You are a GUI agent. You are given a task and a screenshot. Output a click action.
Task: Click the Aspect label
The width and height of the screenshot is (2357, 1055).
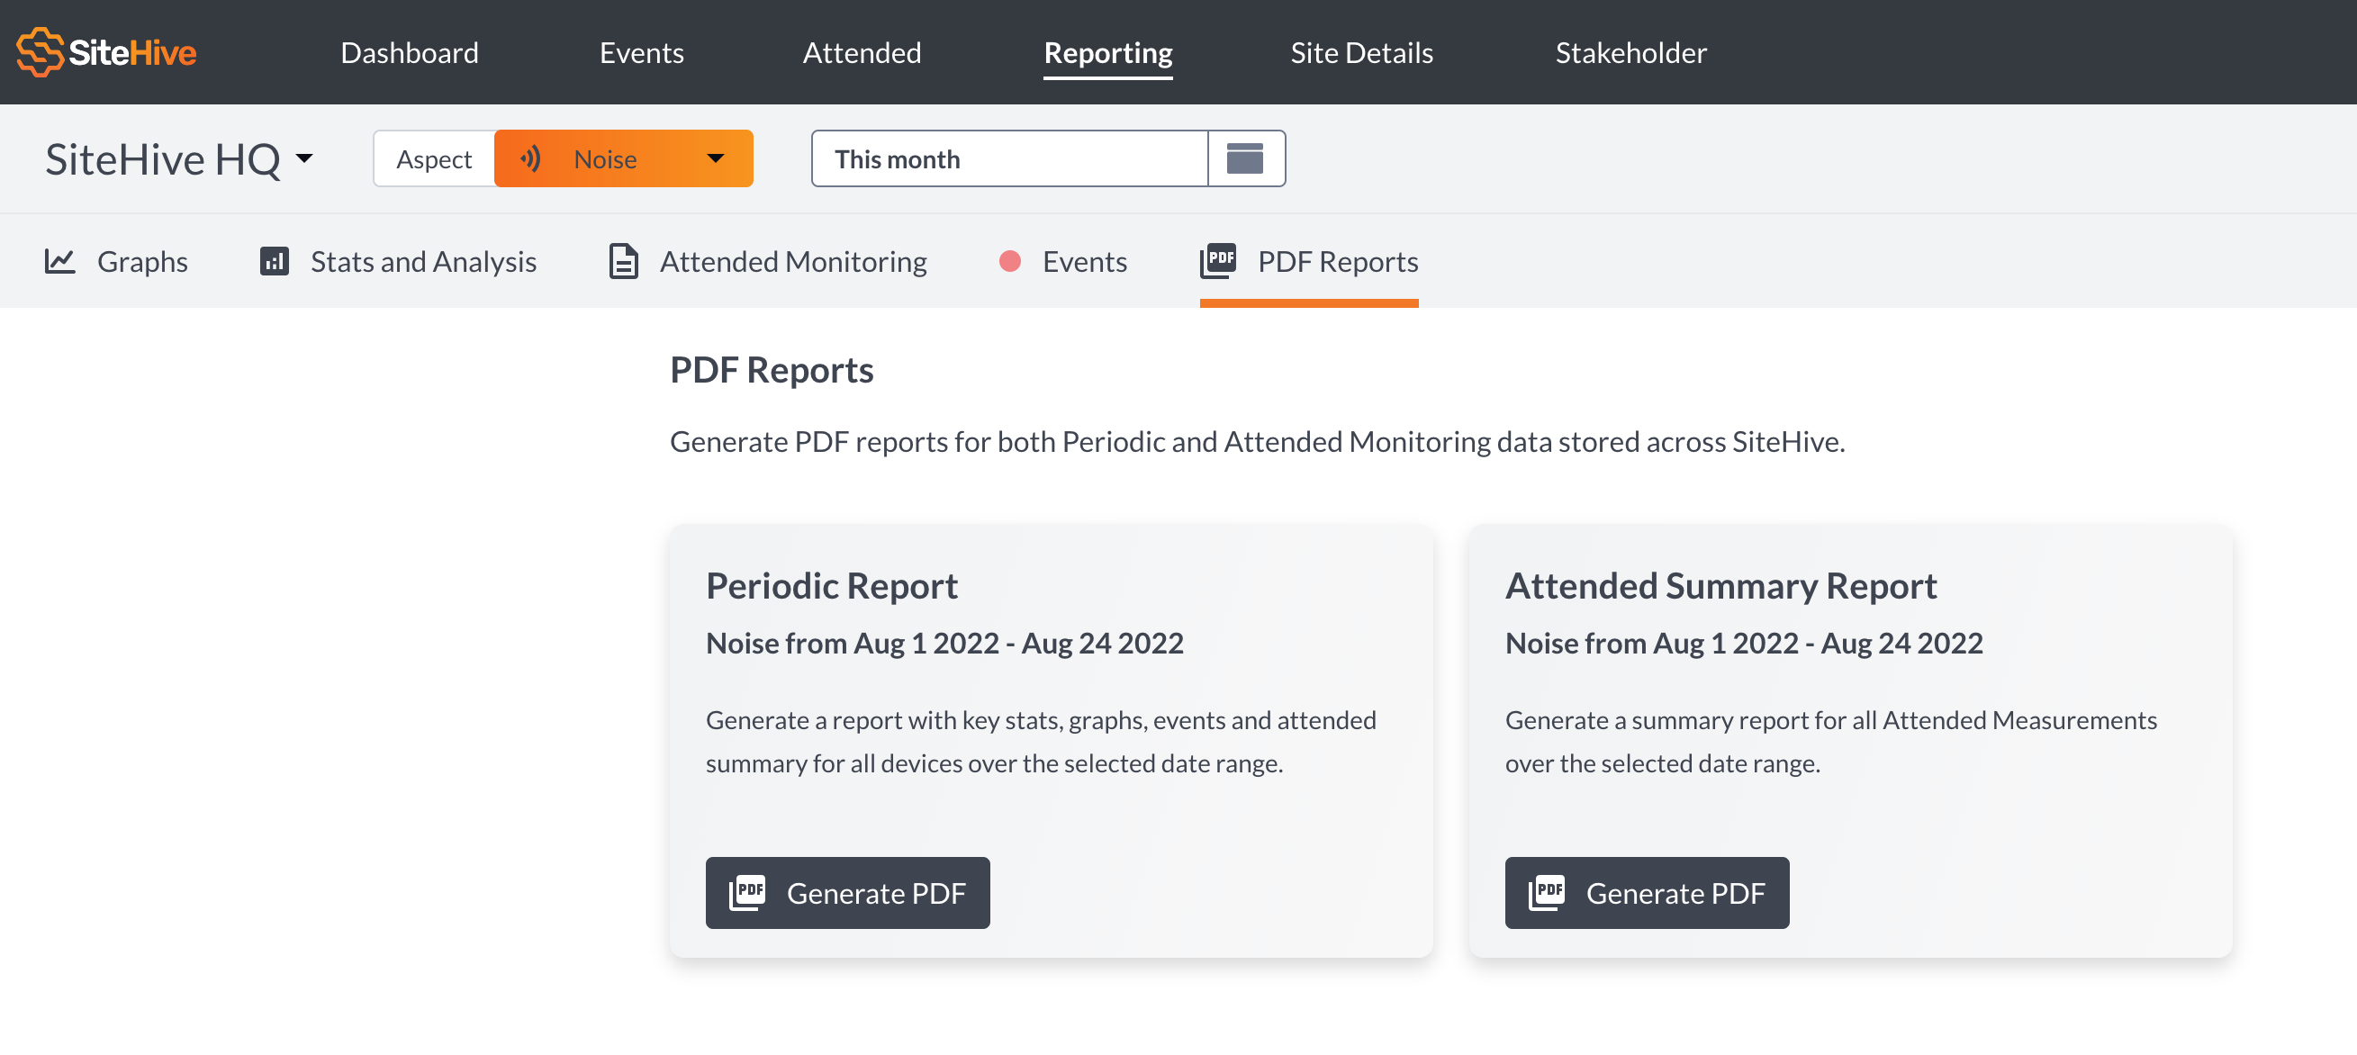[434, 159]
